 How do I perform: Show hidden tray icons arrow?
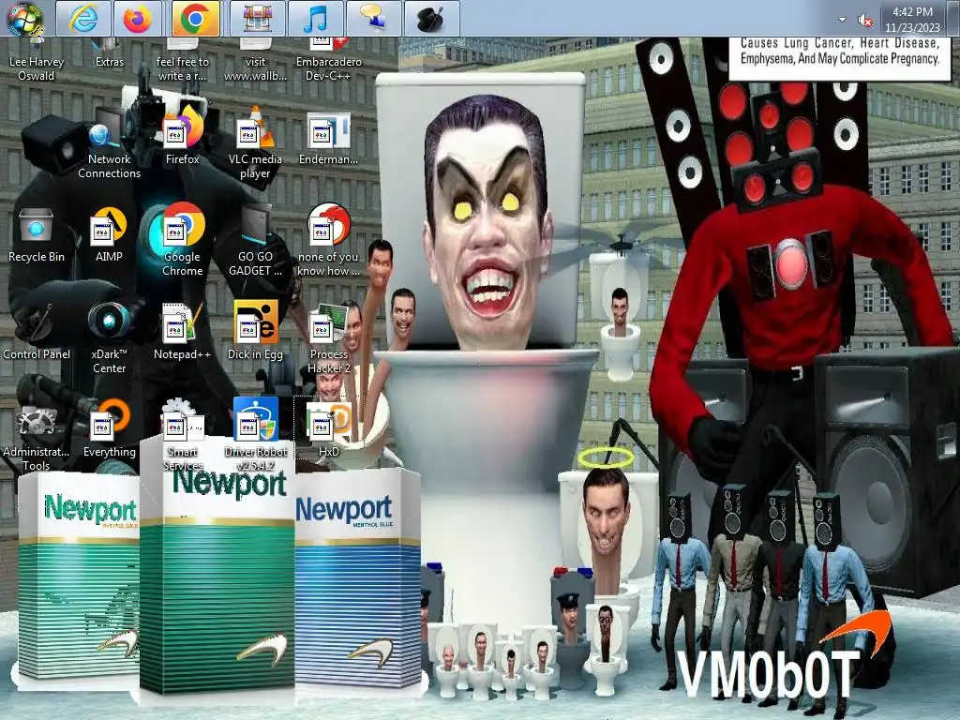click(842, 20)
